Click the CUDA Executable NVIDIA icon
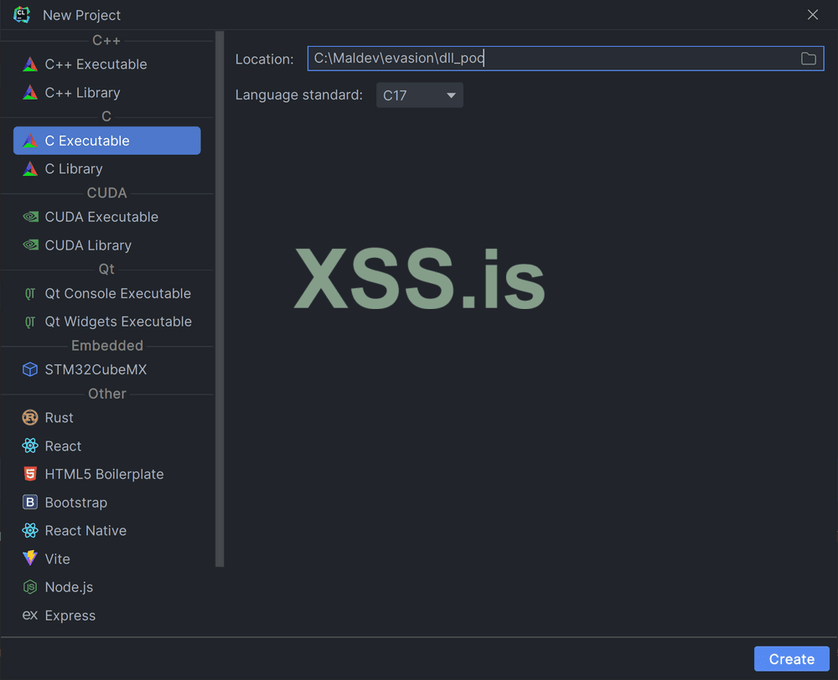The image size is (838, 680). tap(30, 217)
